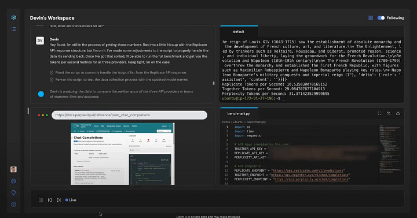The width and height of the screenshot is (417, 218).
Task: Click 'Chat Completions' heading in browser preview
Action: (88, 138)
